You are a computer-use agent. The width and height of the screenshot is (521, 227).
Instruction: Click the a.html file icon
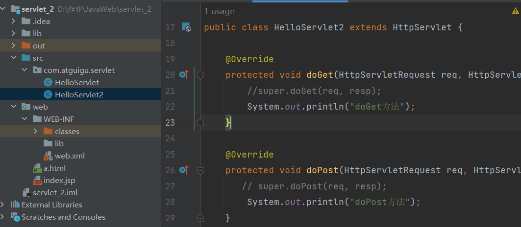37,168
